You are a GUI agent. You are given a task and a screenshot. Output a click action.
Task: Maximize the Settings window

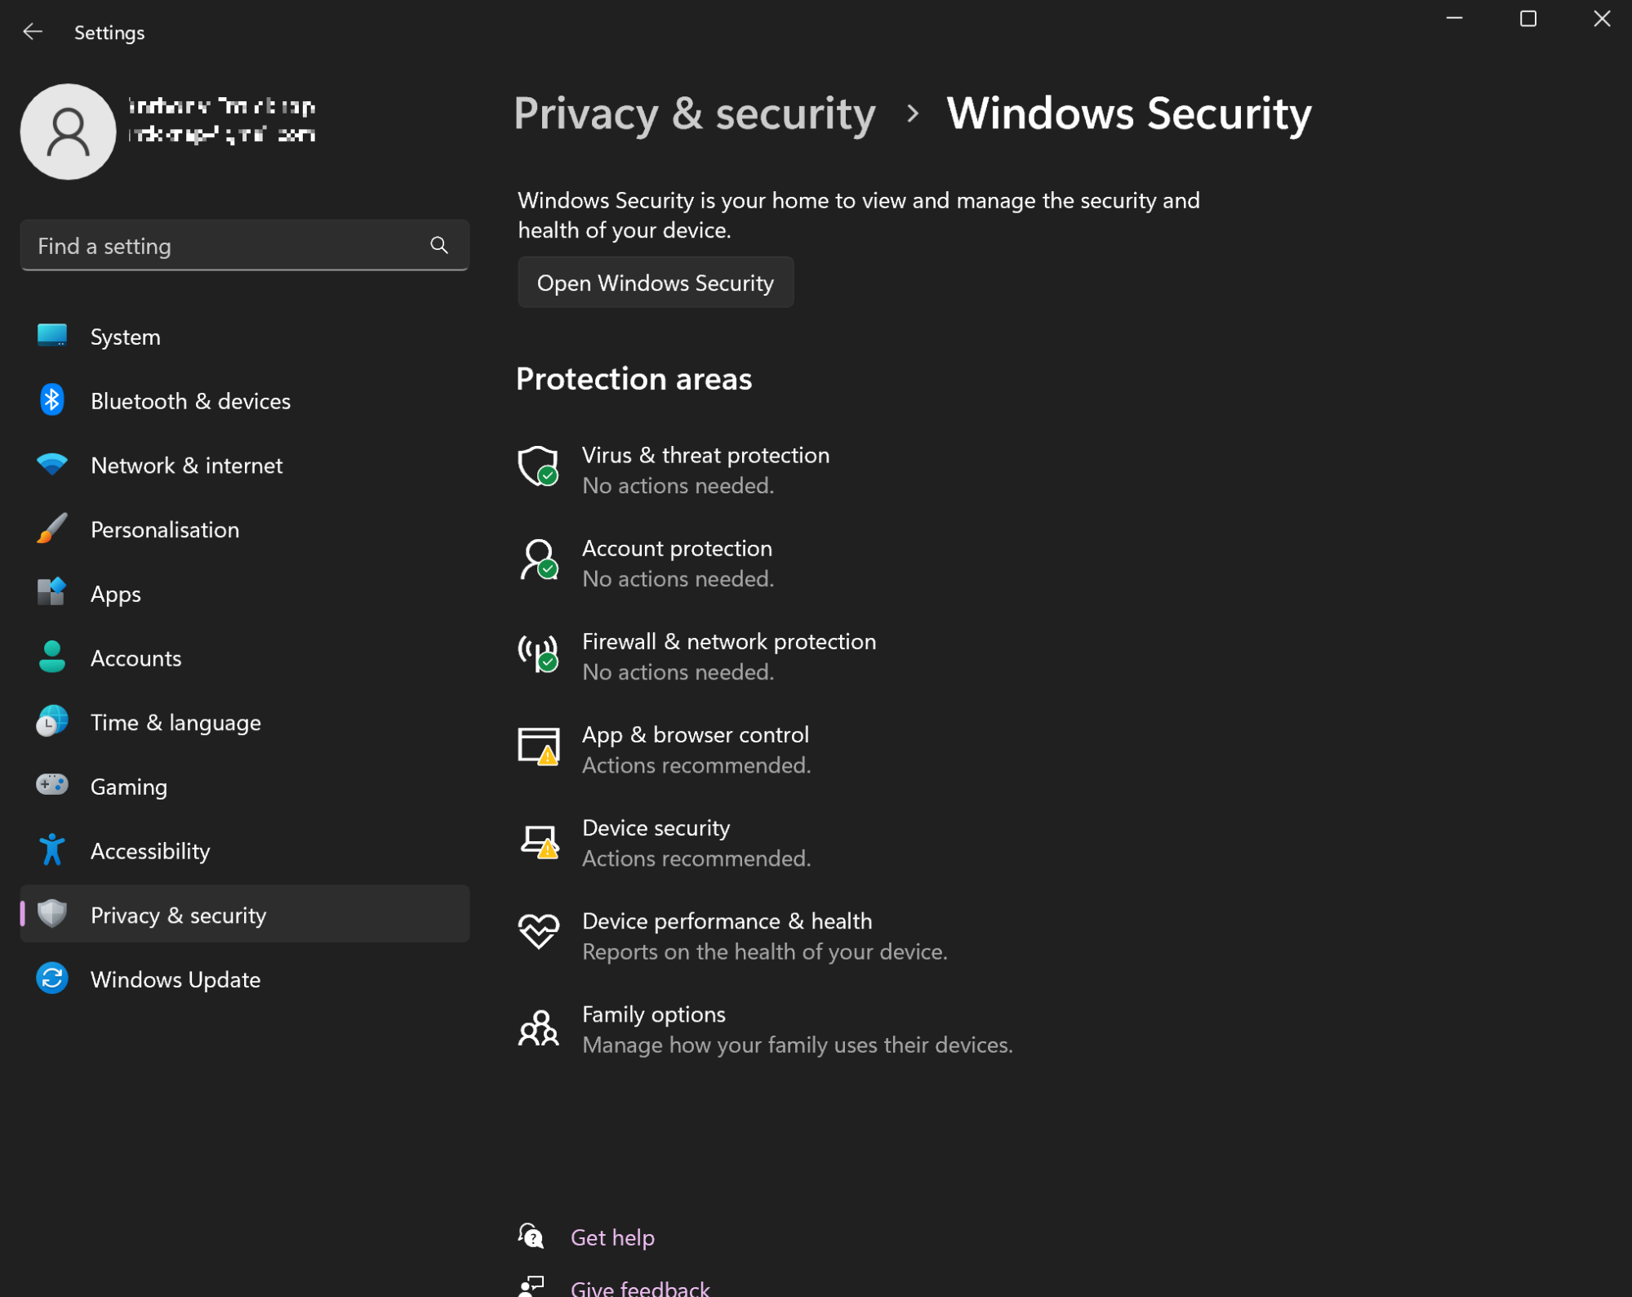[x=1528, y=18]
